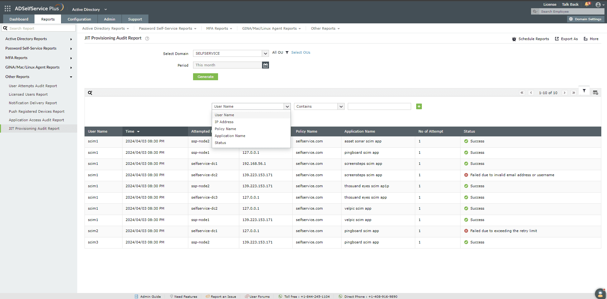Click the green Generate button

point(205,77)
